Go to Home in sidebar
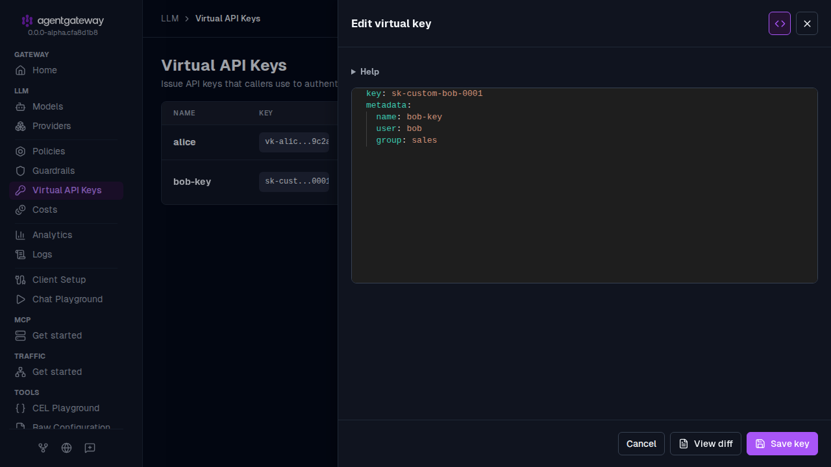 66,70
